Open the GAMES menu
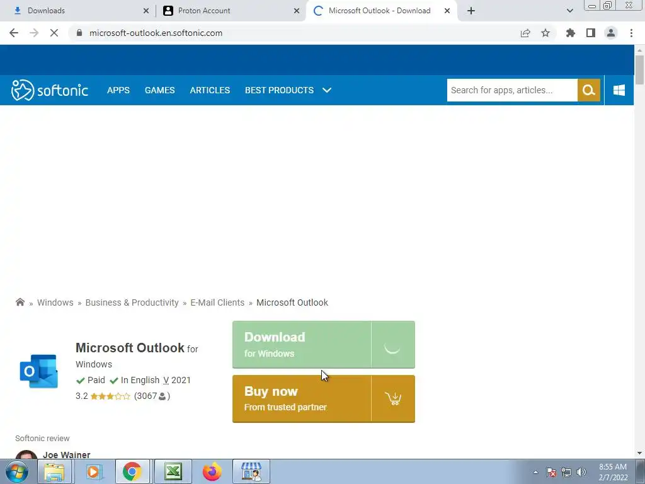The width and height of the screenshot is (645, 484). click(x=159, y=90)
